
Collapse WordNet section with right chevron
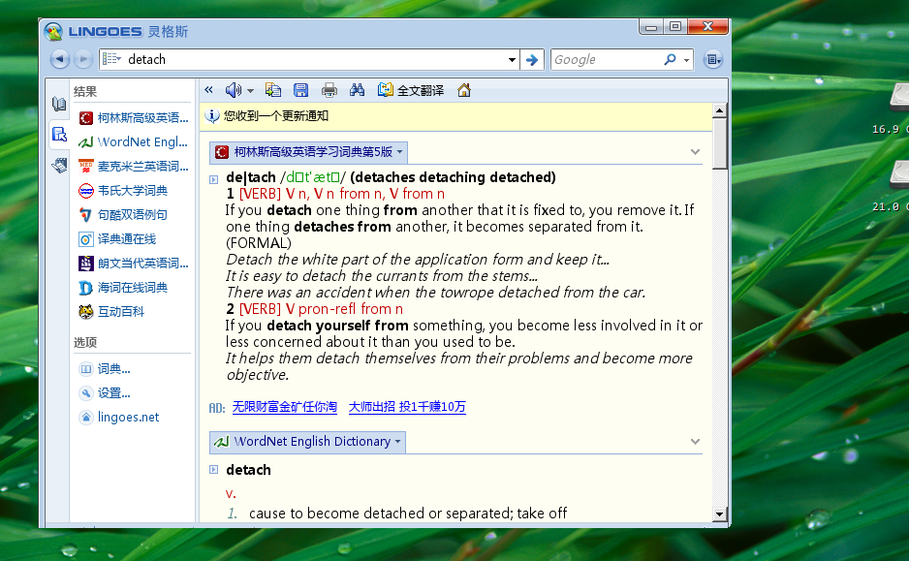pyautogui.click(x=695, y=442)
